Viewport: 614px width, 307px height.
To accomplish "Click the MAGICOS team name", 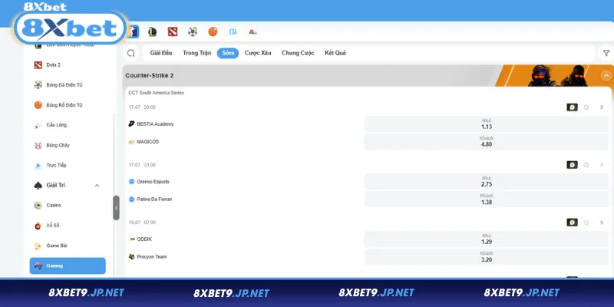I will point(148,142).
